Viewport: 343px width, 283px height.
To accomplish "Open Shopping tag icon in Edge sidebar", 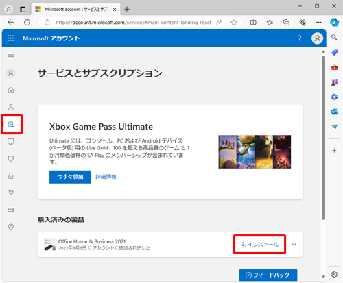I will [334, 52].
